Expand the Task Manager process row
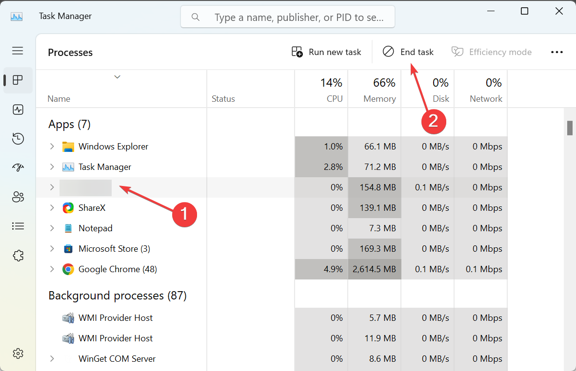 pos(52,167)
